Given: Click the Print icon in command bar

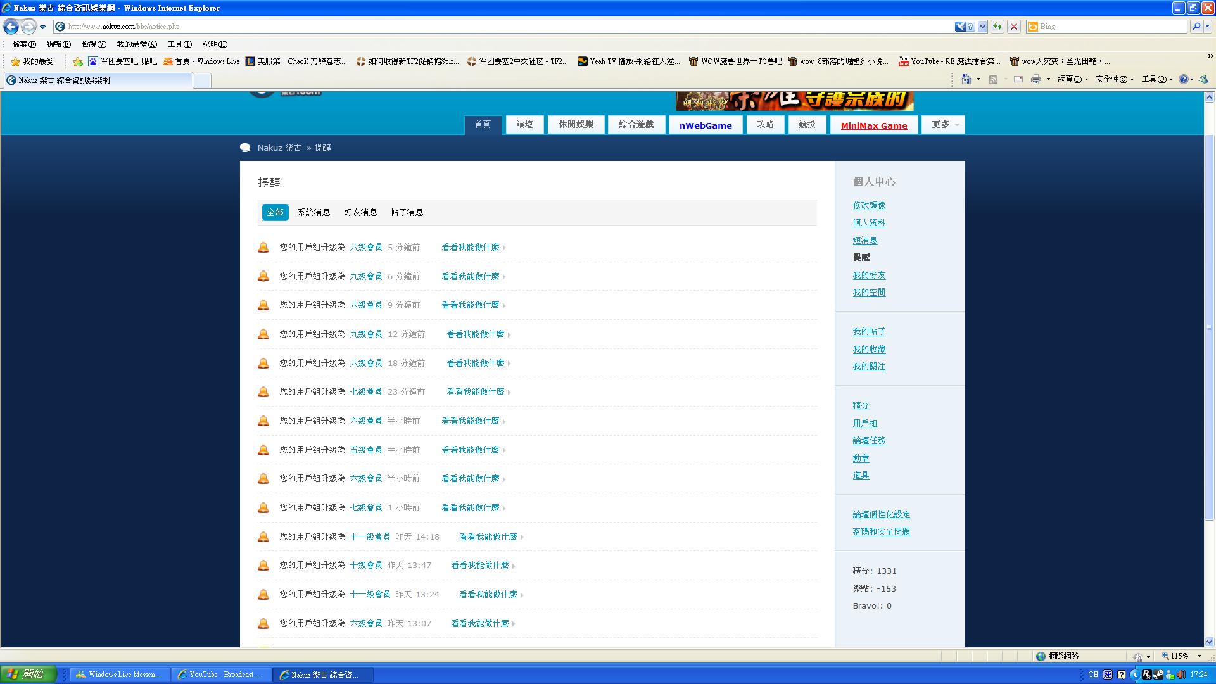Looking at the screenshot, I should [1035, 79].
